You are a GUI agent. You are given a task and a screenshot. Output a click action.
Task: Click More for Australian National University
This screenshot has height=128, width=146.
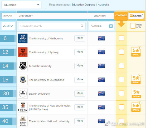pos(80,121)
